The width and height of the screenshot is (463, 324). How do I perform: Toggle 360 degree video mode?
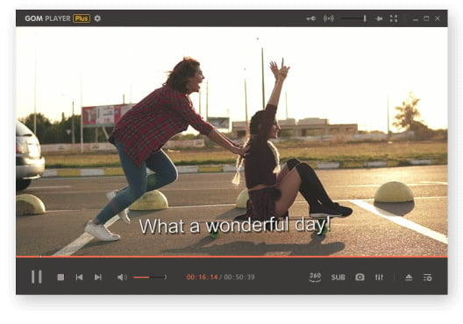[x=315, y=277]
